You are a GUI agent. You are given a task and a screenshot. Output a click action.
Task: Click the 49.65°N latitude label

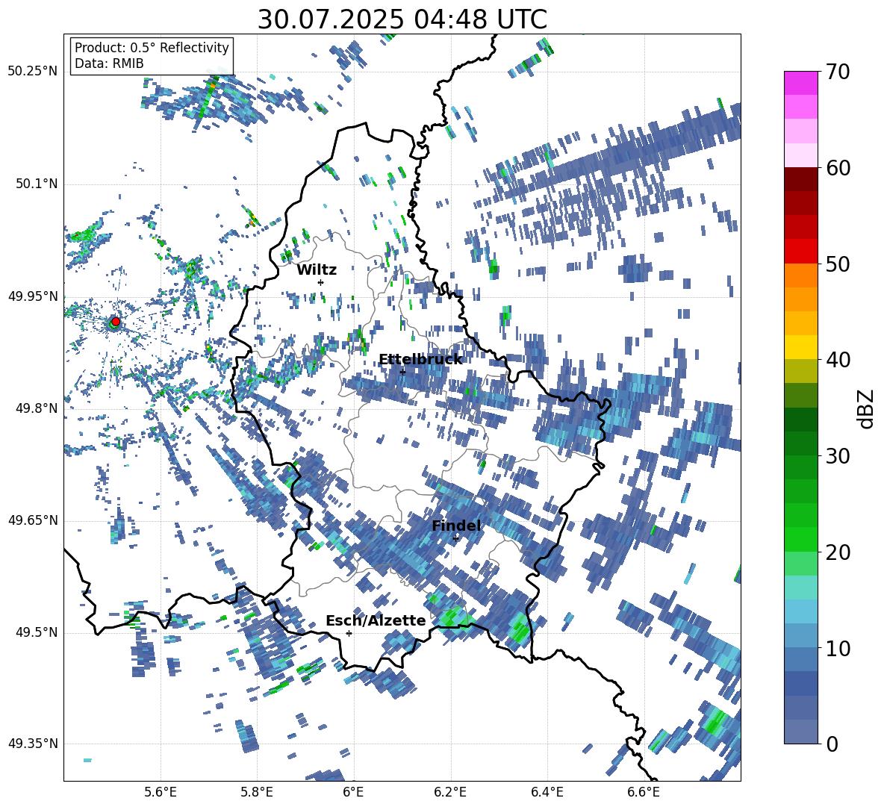[x=33, y=520]
